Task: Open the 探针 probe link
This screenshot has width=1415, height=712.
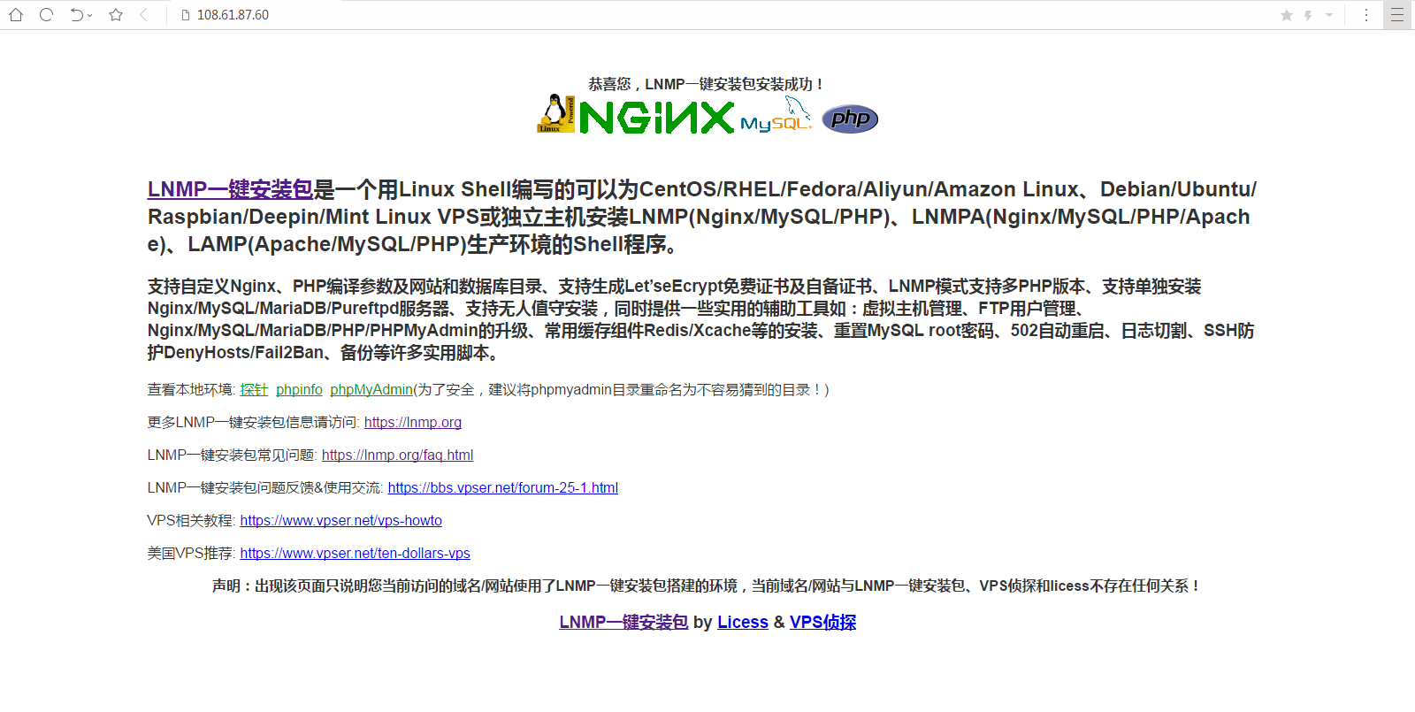Action: pos(254,390)
